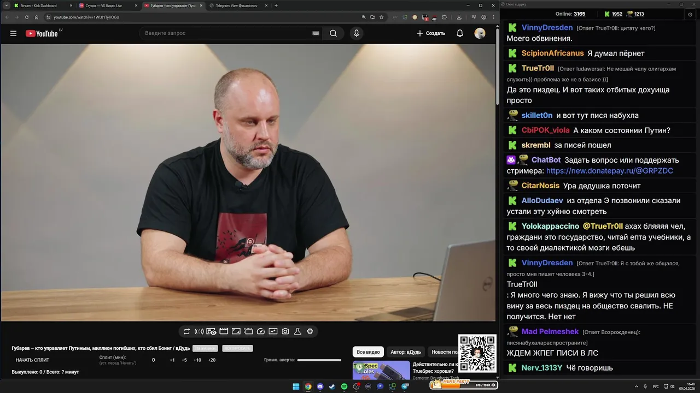The height and width of the screenshot is (393, 700).
Task: Open the browser extensions puzzle icon
Action: click(444, 17)
